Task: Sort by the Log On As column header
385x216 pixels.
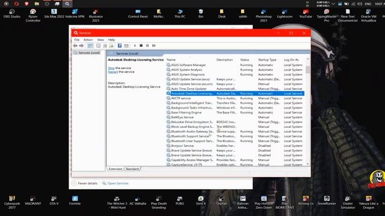Action: [291, 60]
